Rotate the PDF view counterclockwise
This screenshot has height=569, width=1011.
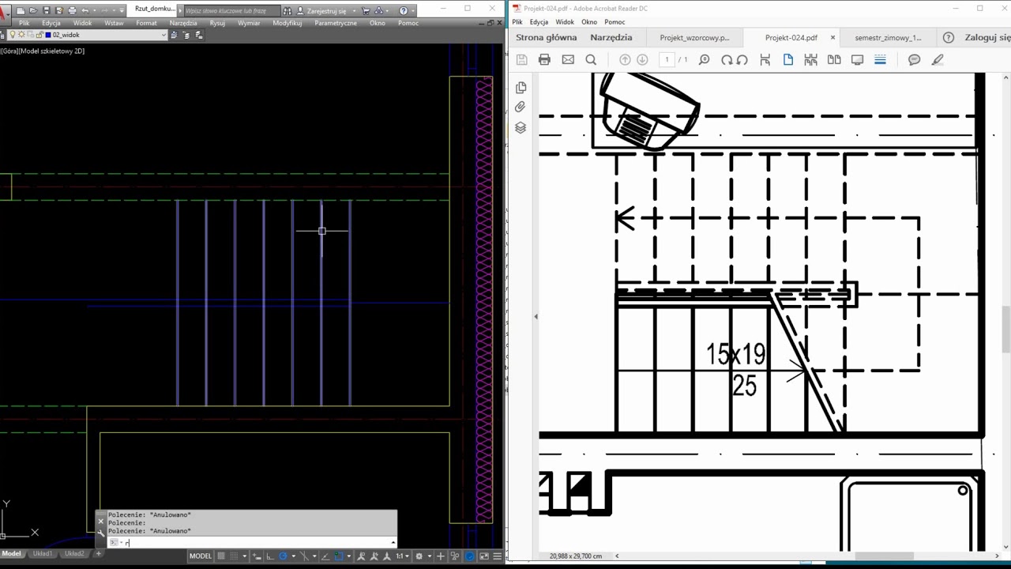click(x=742, y=59)
